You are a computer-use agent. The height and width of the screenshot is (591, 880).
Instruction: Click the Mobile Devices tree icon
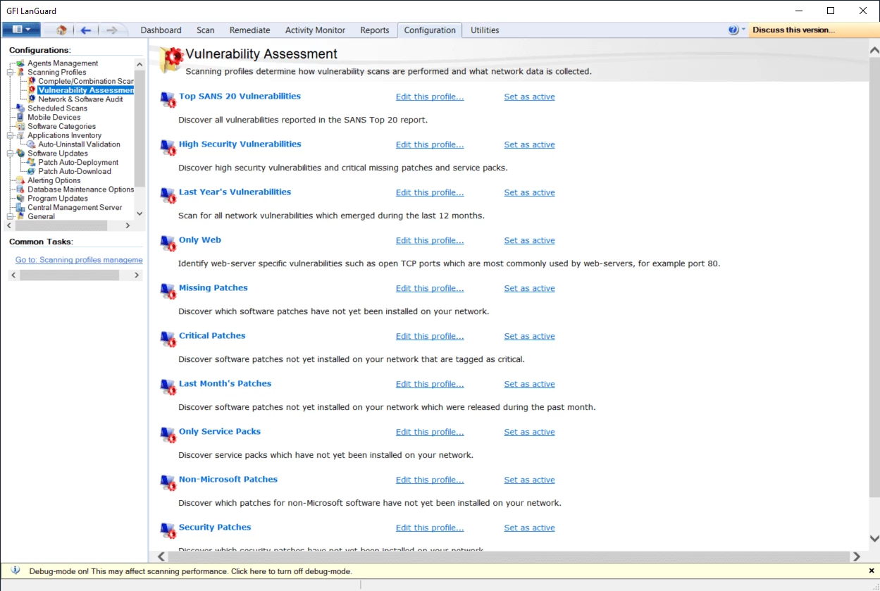pyautogui.click(x=20, y=118)
